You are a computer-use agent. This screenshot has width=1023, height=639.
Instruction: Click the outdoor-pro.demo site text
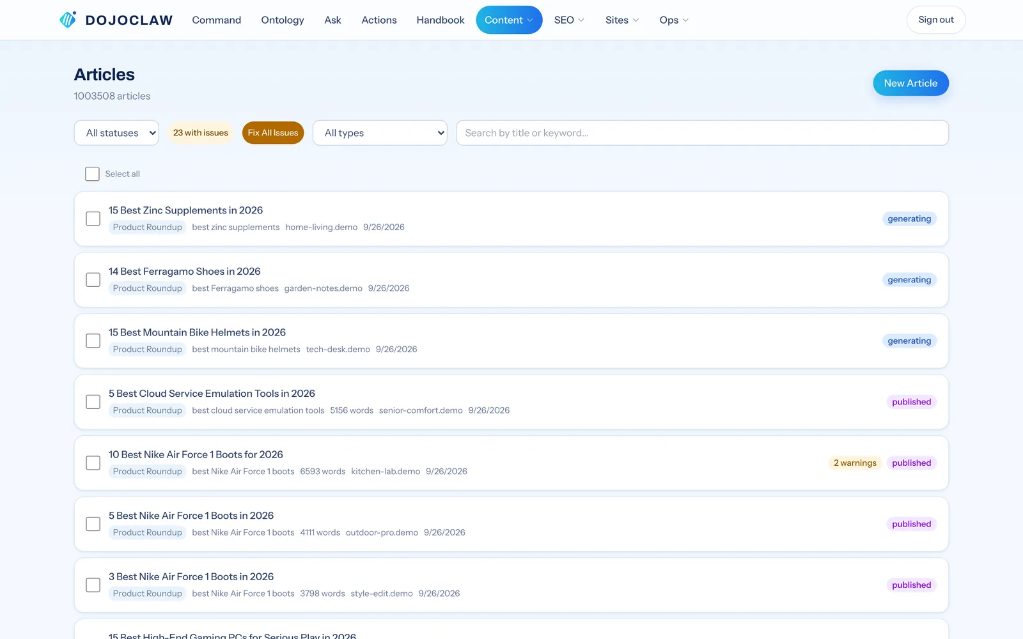pyautogui.click(x=382, y=532)
